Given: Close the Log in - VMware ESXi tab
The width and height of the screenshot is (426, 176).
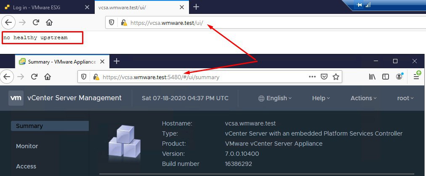Looking at the screenshot, I should click(87, 7).
